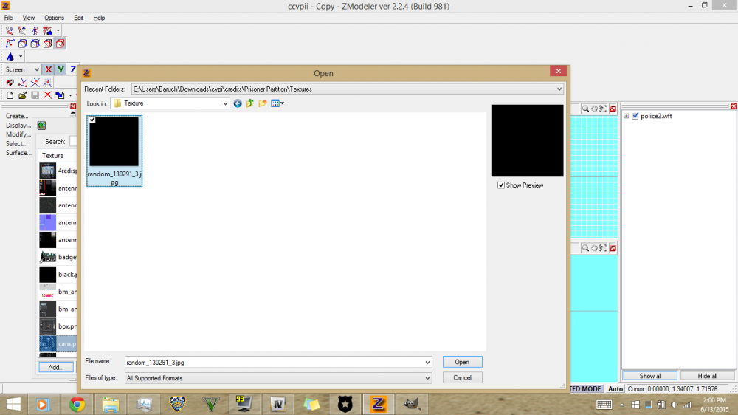Viewport: 738px width, 415px height.
Task: Open the Files of type dropdown
Action: [427, 378]
